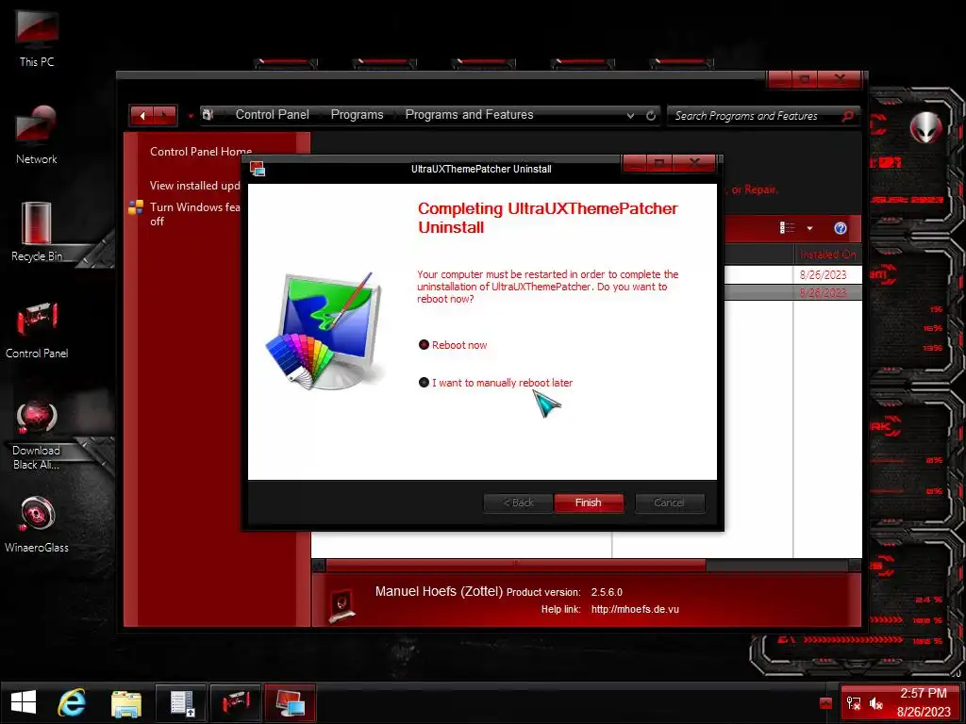The height and width of the screenshot is (724, 966).
Task: Switch to the Control Panel taskbar item
Action: 236,703
